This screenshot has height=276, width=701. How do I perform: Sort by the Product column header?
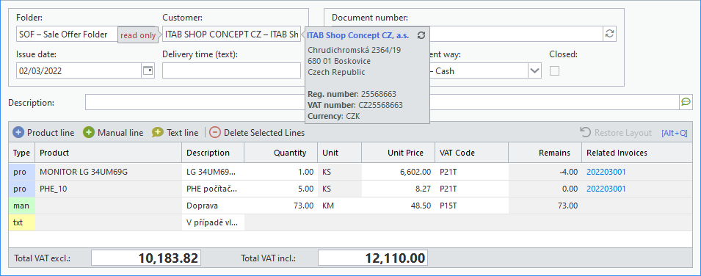coord(108,153)
